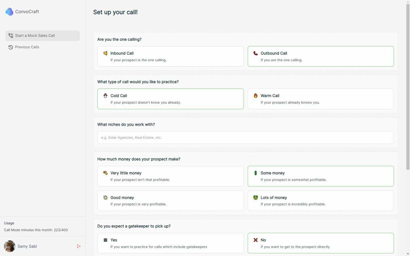
Task: Click the green dollar icon on Some money
Action: [x=255, y=173]
